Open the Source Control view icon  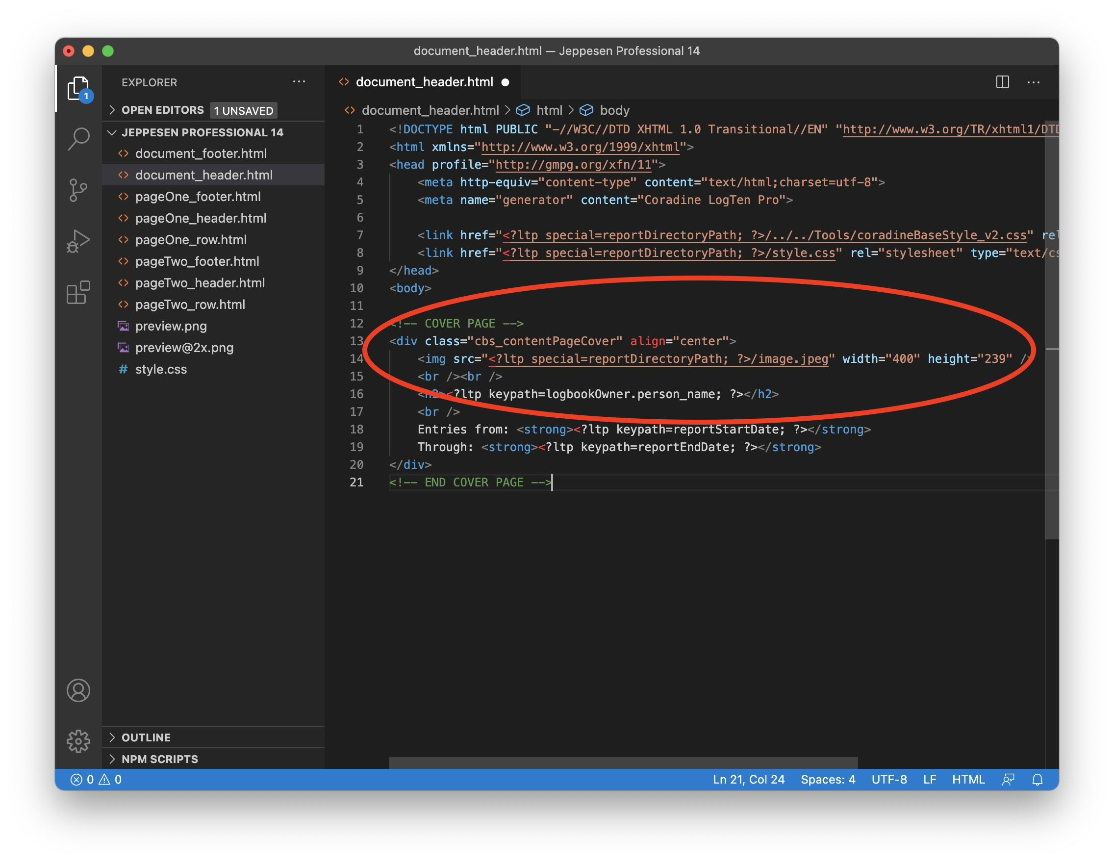pyautogui.click(x=78, y=190)
